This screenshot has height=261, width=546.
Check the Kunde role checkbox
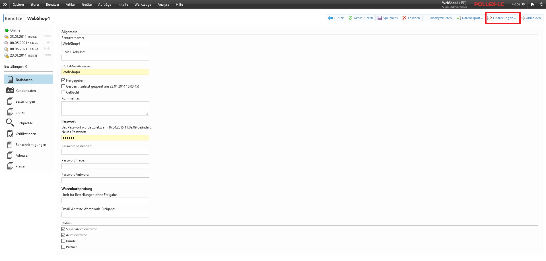pyautogui.click(x=63, y=241)
